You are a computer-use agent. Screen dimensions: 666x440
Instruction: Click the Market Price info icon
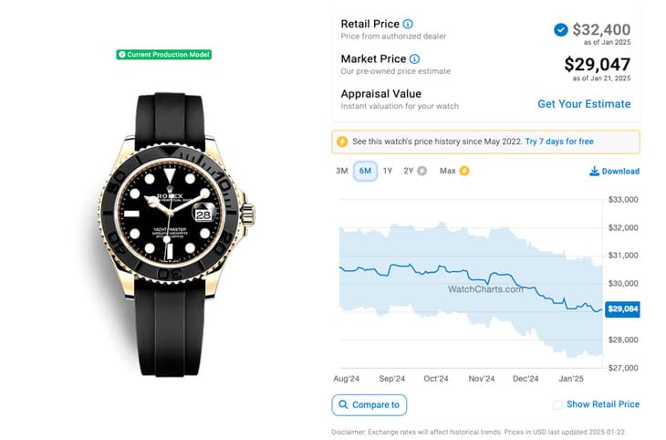414,59
